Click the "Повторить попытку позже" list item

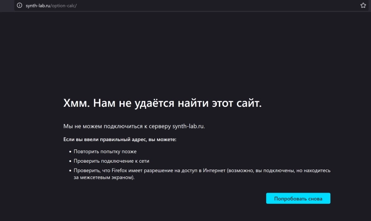pyautogui.click(x=105, y=152)
